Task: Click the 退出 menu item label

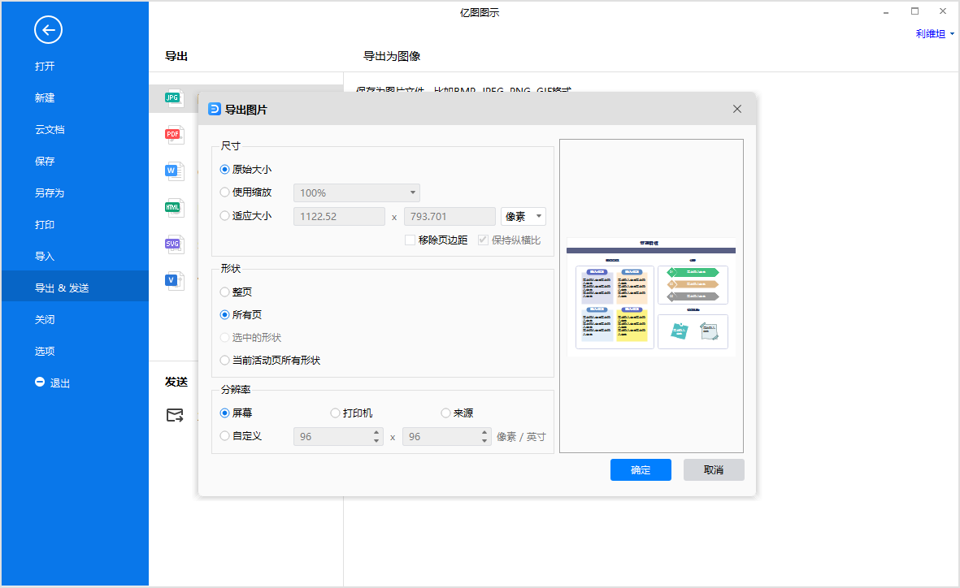Action: (60, 383)
